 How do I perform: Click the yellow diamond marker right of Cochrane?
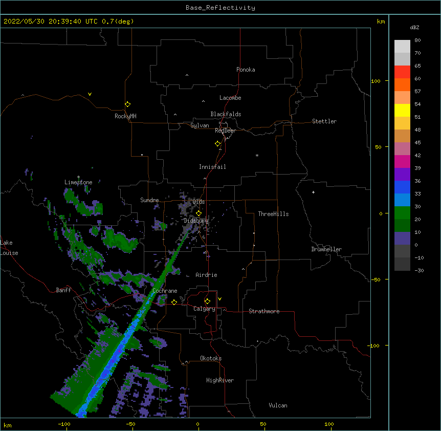174,302
